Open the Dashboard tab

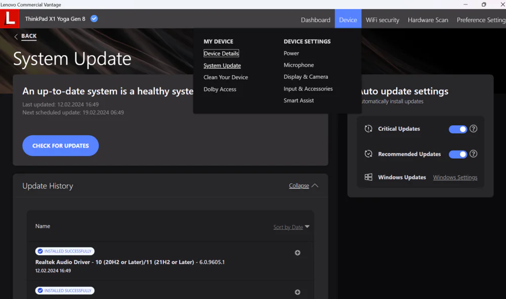315,20
